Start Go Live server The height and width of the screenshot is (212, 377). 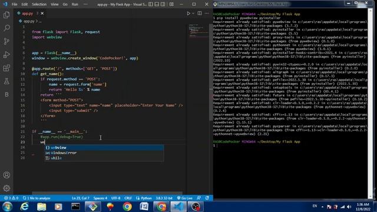click(x=184, y=198)
